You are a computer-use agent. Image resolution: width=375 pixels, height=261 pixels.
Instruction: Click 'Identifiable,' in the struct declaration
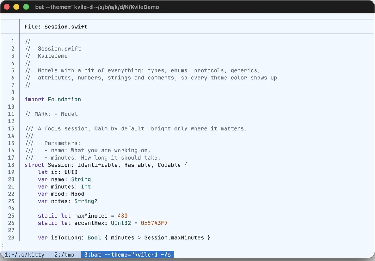[x=99, y=165]
